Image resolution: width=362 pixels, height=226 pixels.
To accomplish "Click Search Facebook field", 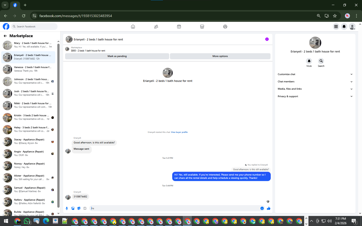I will tap(34, 26).
